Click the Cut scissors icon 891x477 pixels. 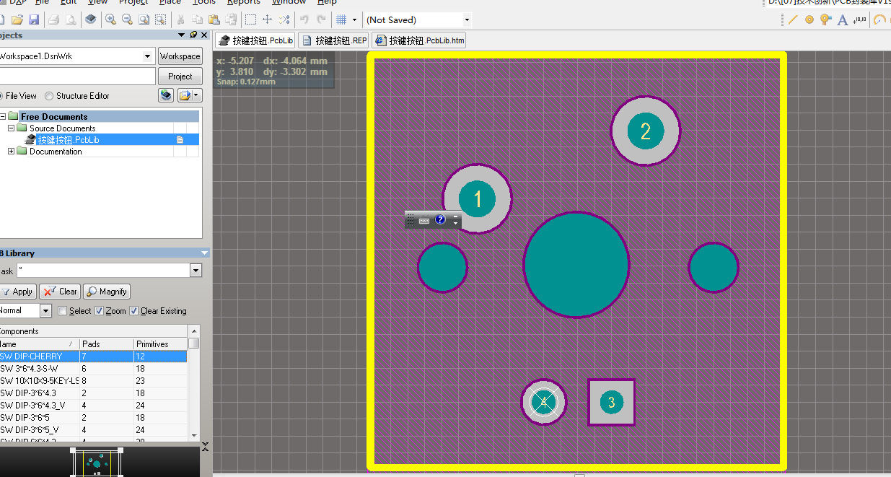click(x=180, y=19)
